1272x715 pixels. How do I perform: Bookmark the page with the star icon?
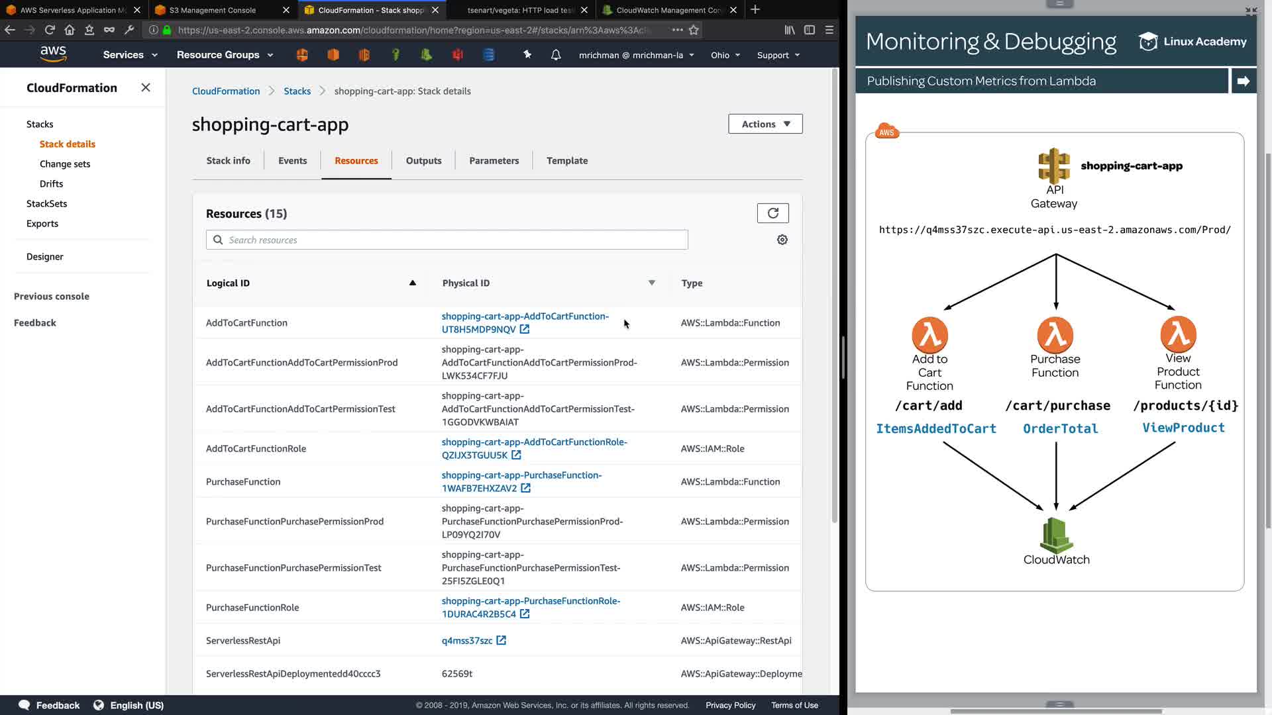(x=694, y=30)
